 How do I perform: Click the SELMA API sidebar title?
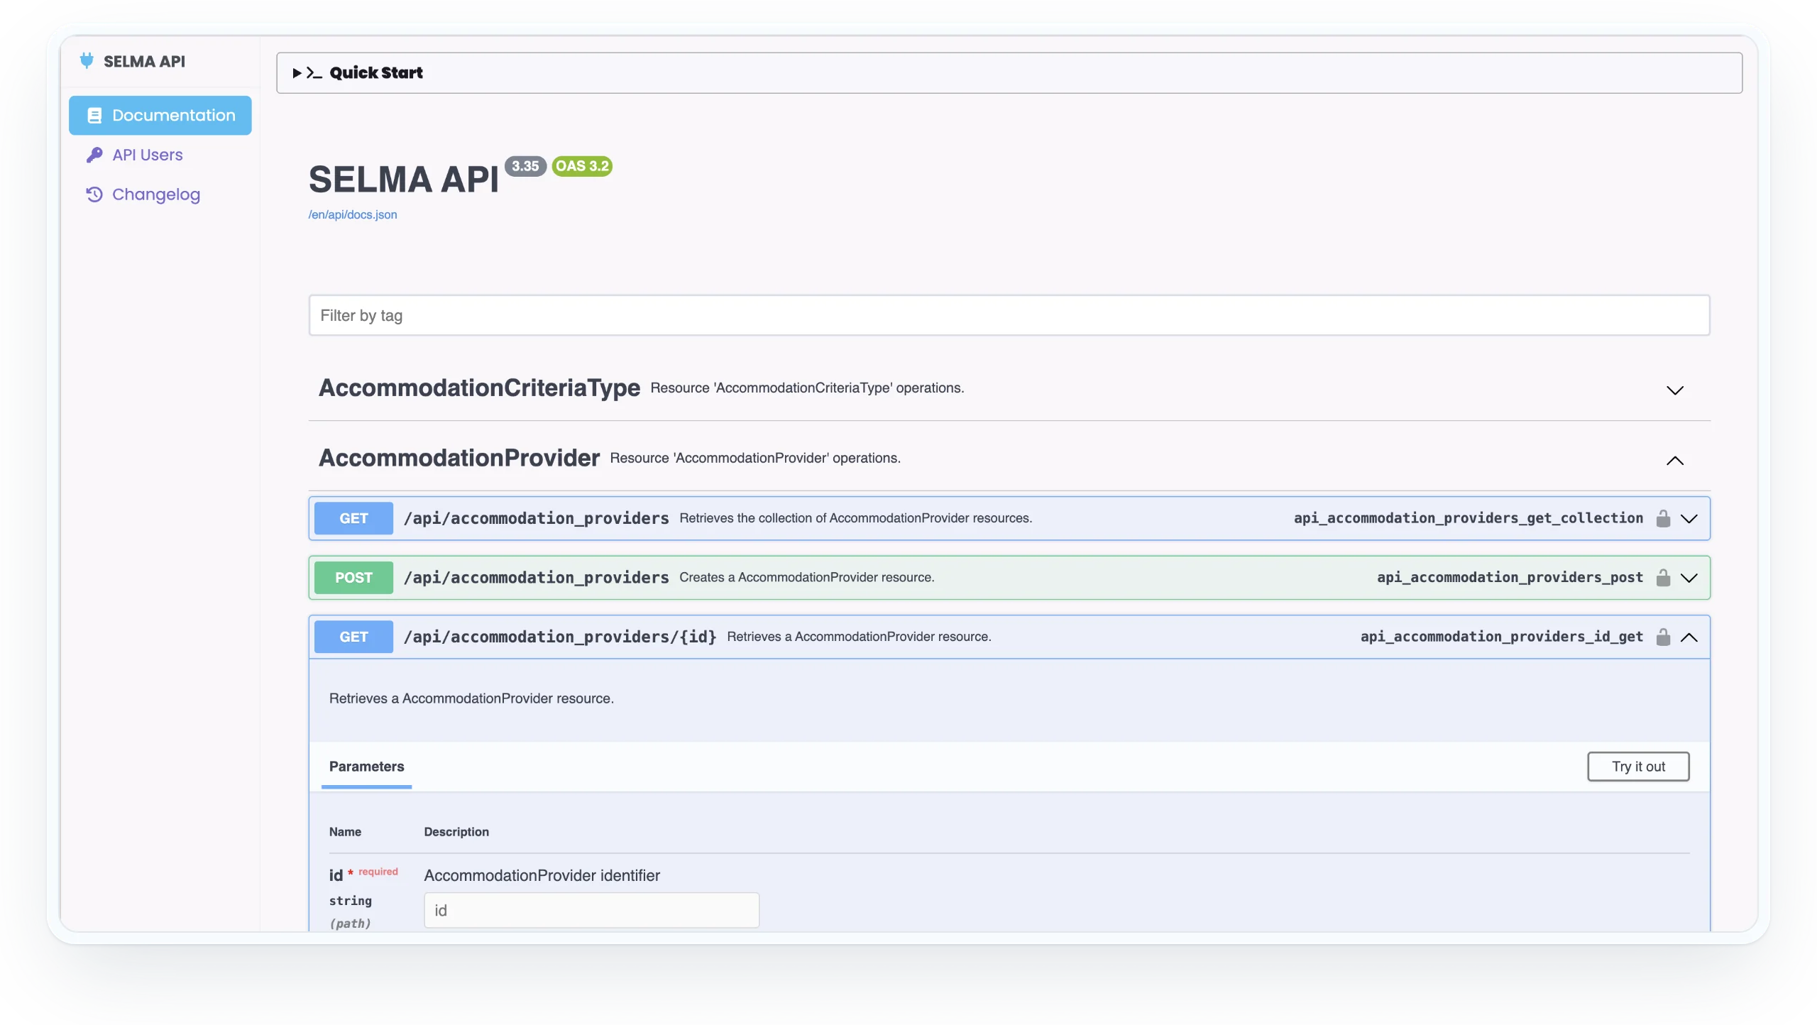pyautogui.click(x=144, y=62)
